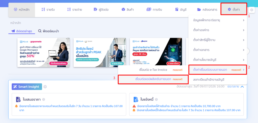258x123 pixels.
Task: Click the magnifier icon of ฟีเจอร์แนะนำ
Action: click(x=40, y=31)
